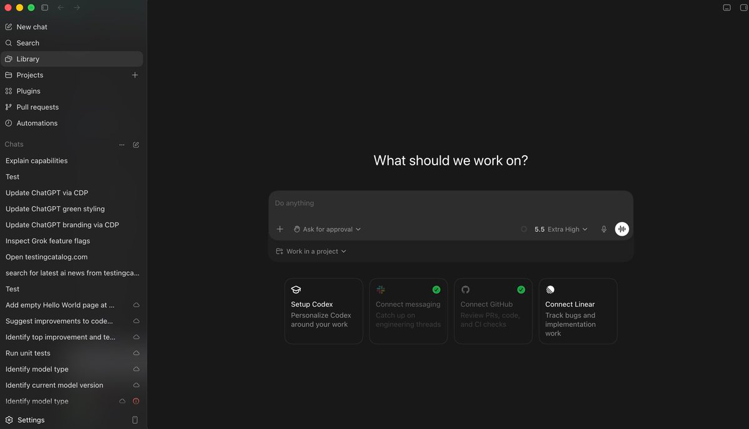Add a new project with plus icon
The image size is (749, 429).
click(135, 75)
